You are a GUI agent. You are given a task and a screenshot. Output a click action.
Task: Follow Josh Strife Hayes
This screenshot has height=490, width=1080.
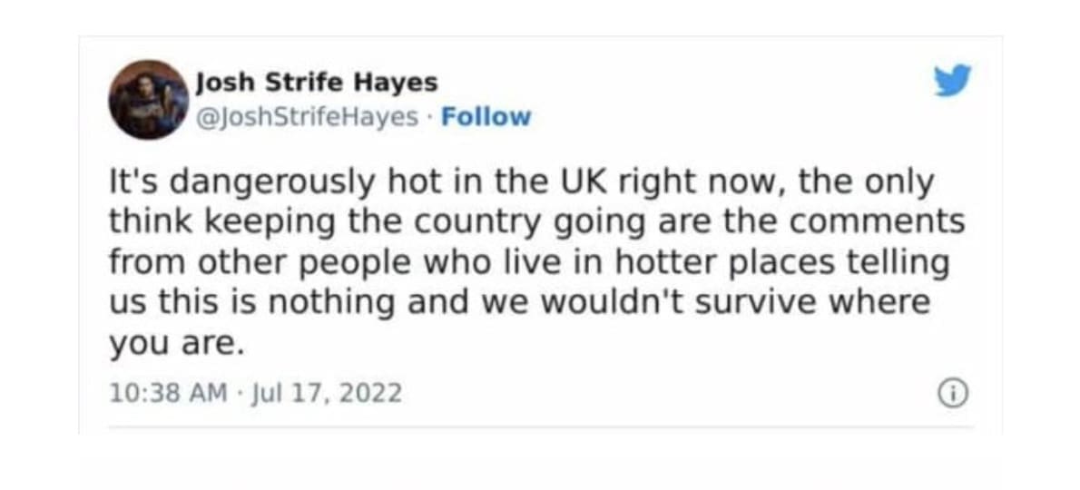486,117
